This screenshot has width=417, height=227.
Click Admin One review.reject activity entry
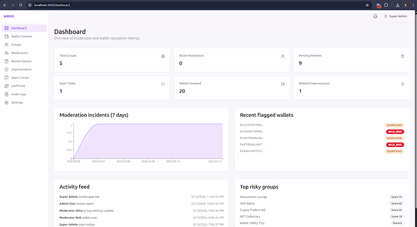(141, 204)
